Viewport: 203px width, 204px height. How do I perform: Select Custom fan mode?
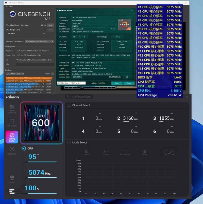coord(144,152)
